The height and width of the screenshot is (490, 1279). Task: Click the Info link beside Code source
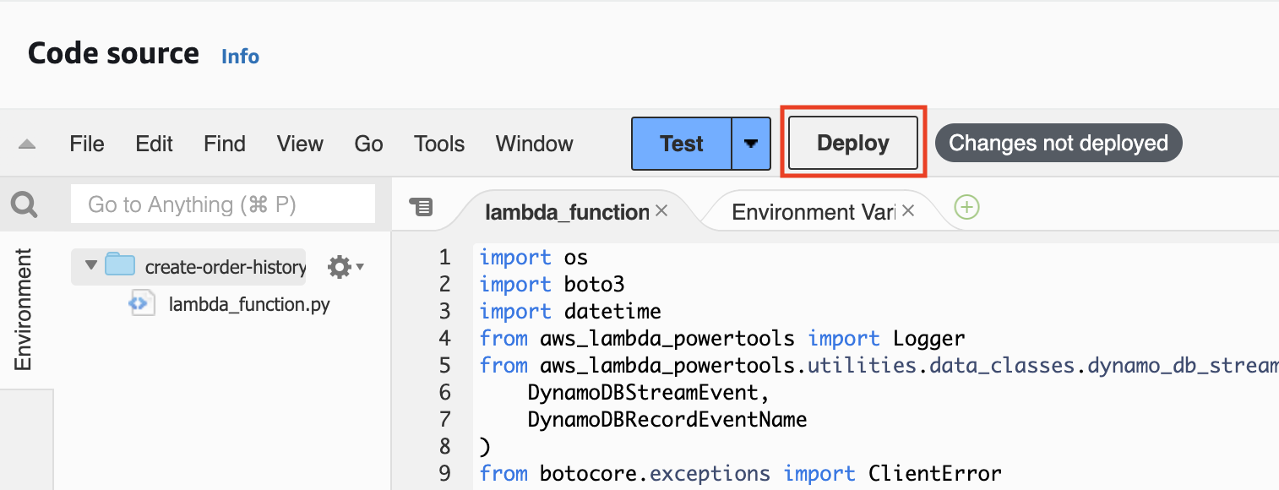[240, 57]
